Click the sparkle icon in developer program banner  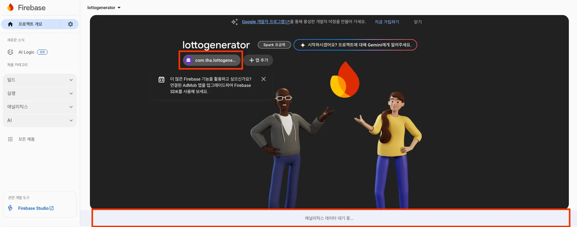tap(235, 22)
